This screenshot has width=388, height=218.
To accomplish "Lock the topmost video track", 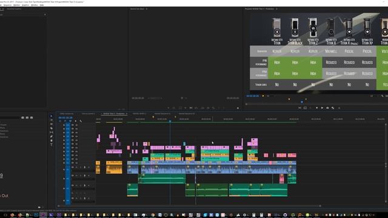I will (64, 125).
